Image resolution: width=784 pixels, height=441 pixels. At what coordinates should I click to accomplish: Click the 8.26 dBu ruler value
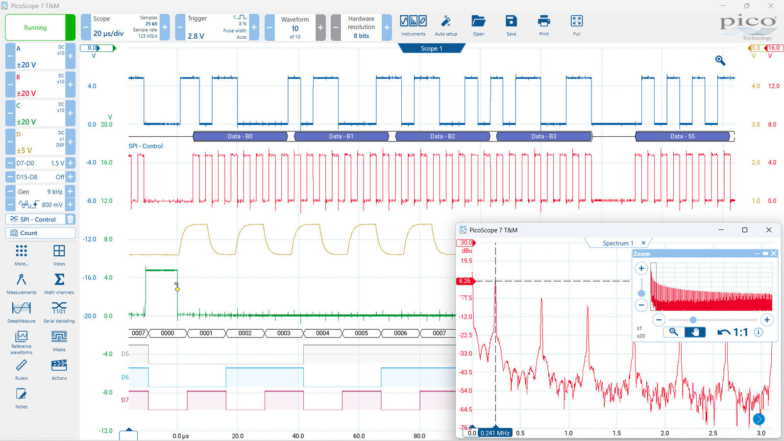[x=465, y=281]
